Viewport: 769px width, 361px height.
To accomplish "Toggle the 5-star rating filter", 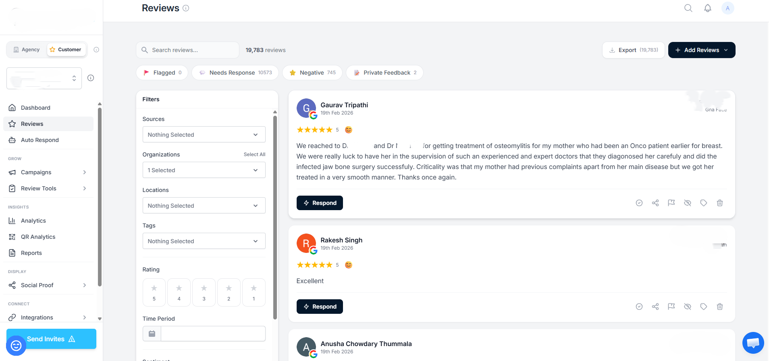I will coord(154,292).
